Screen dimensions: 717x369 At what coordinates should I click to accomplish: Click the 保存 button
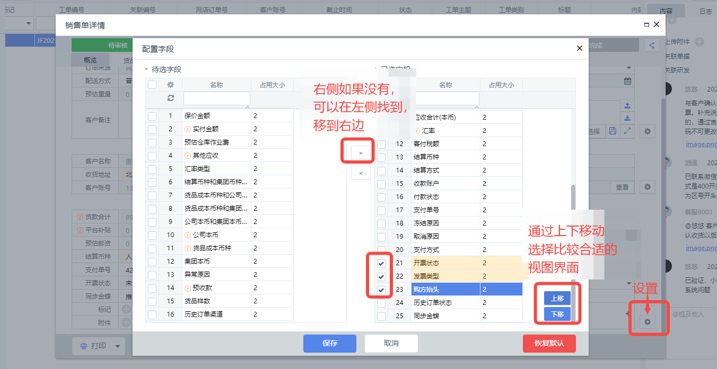(x=329, y=343)
